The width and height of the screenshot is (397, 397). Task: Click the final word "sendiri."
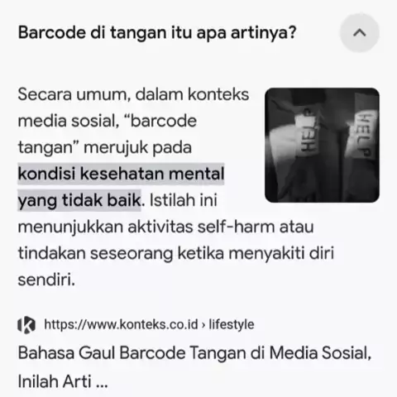click(46, 280)
